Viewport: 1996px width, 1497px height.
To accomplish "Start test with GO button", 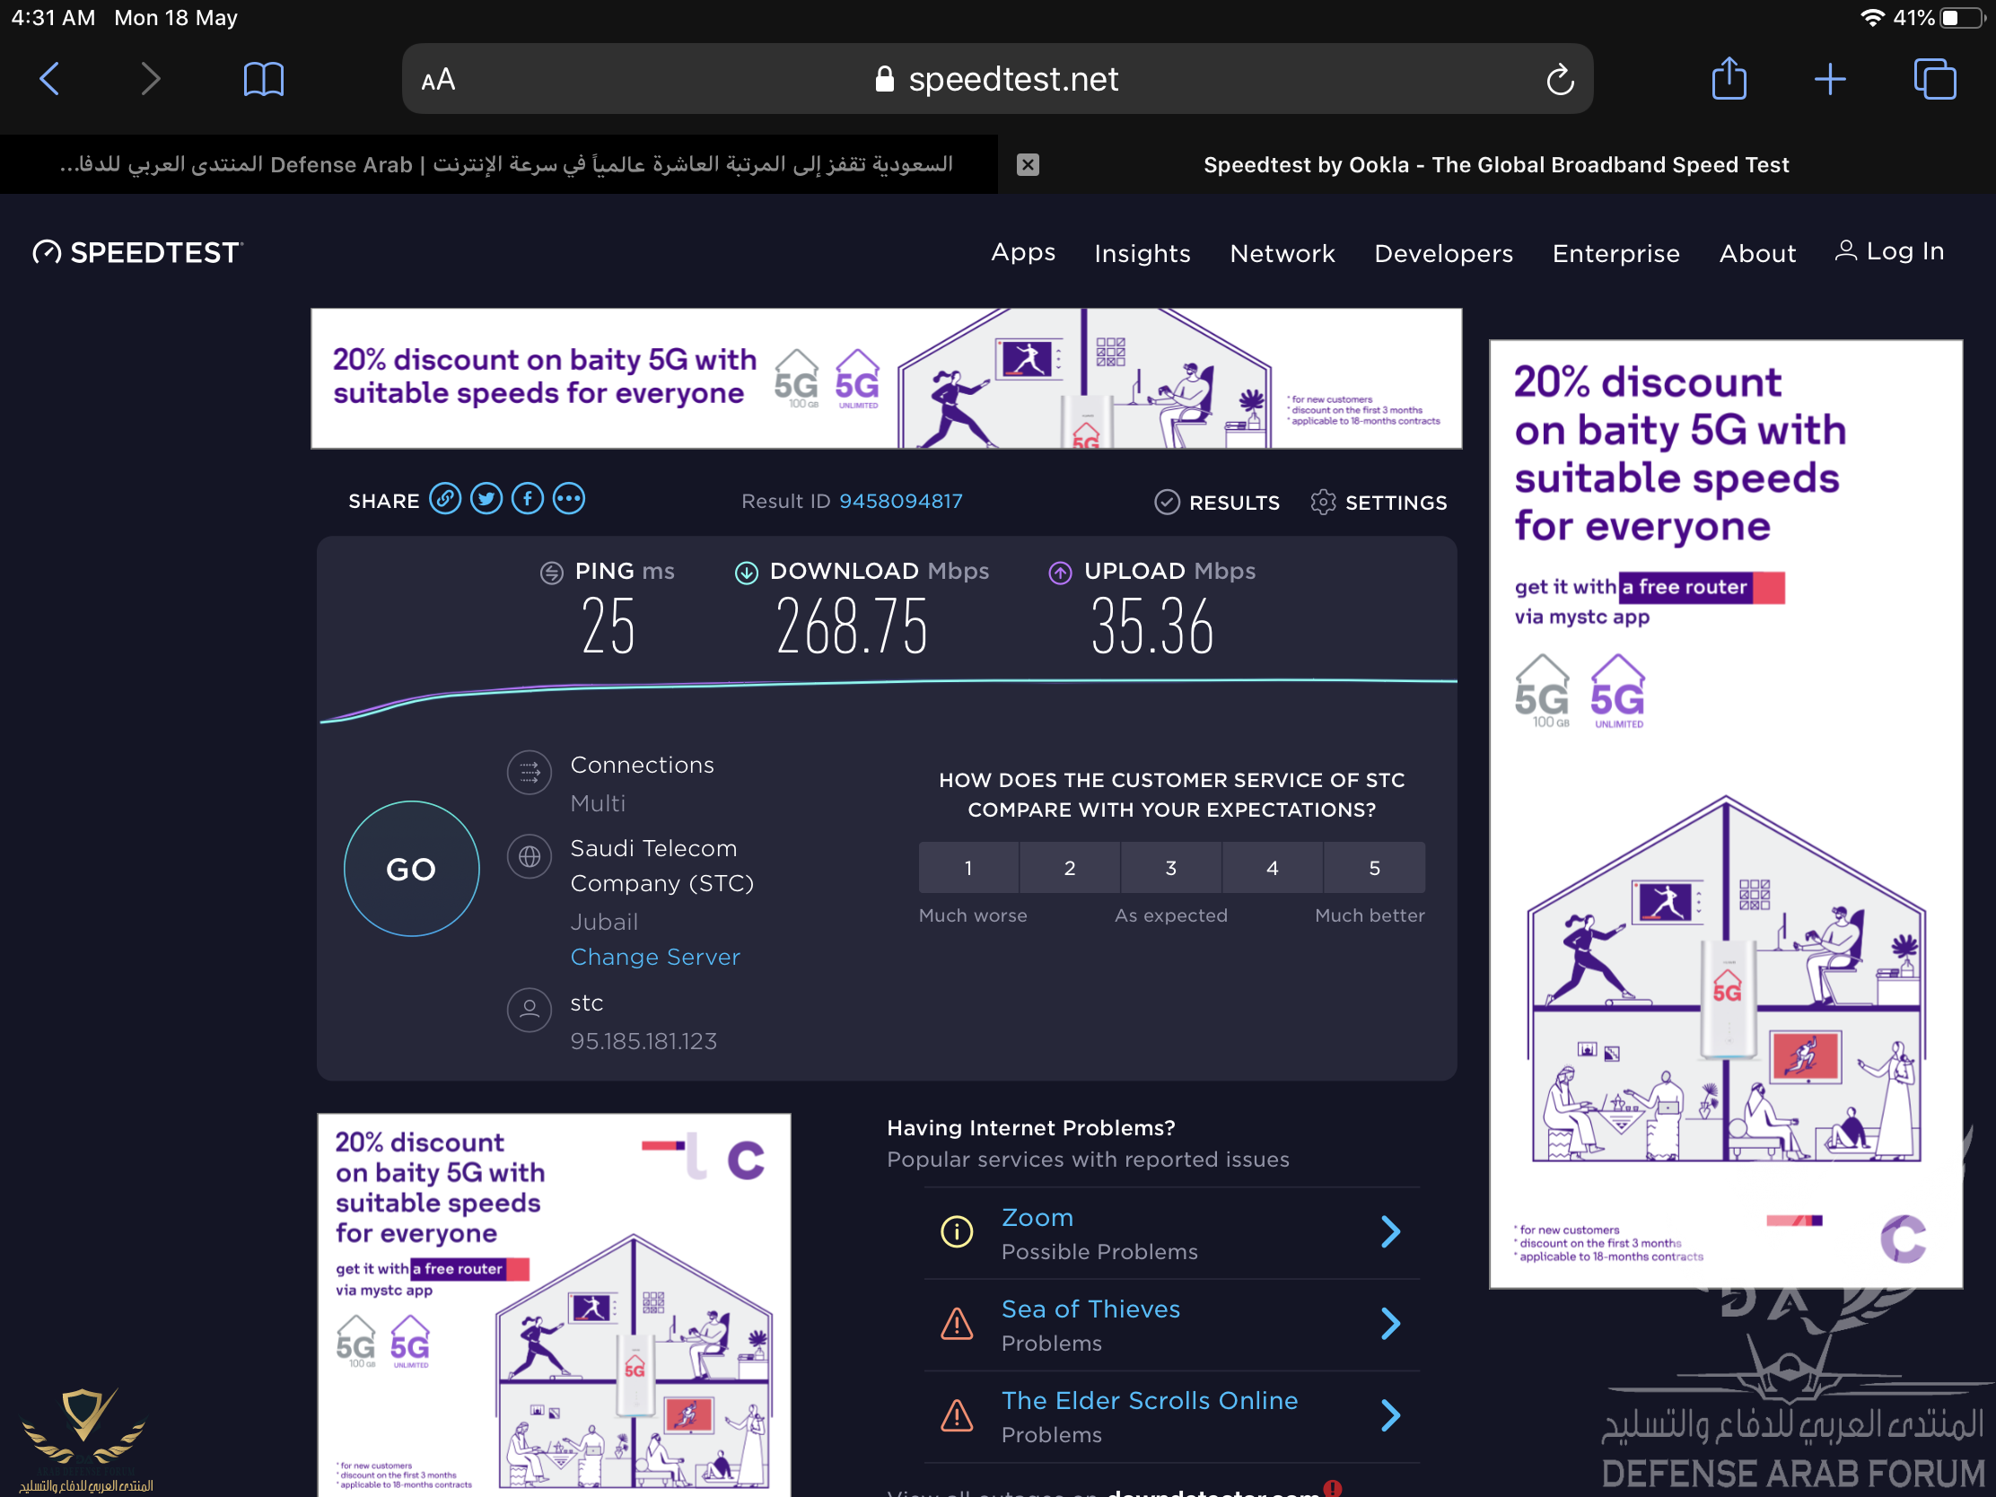I will point(411,869).
